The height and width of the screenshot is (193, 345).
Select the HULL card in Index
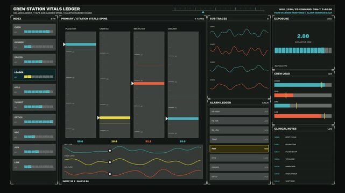coord(34,90)
